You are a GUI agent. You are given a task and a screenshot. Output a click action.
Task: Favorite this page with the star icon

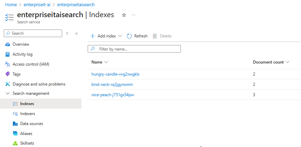[124, 15]
